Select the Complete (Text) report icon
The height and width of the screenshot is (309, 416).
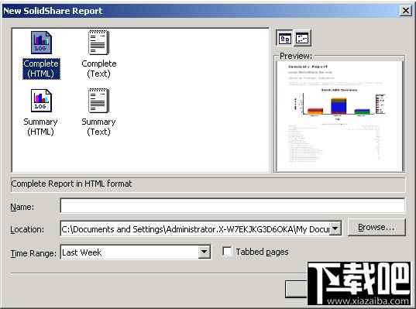coord(98,43)
